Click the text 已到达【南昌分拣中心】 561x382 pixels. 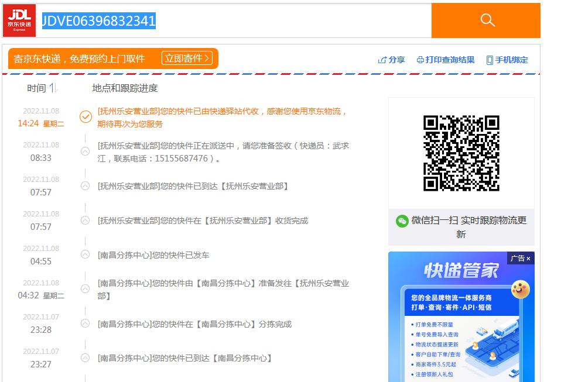coord(233,358)
